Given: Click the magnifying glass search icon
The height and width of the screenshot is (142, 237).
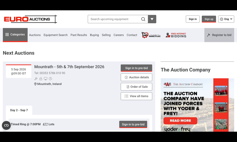Looking at the screenshot, I should (x=143, y=19).
